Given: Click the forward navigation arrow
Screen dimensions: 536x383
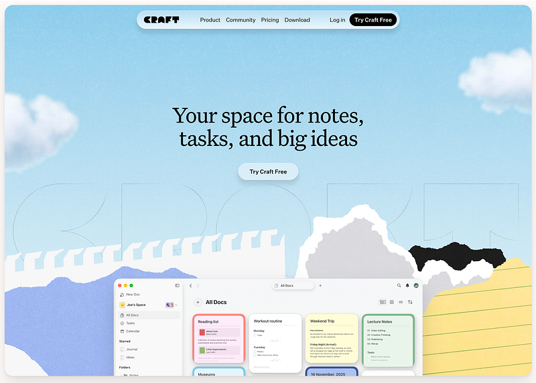Looking at the screenshot, I should [x=198, y=286].
